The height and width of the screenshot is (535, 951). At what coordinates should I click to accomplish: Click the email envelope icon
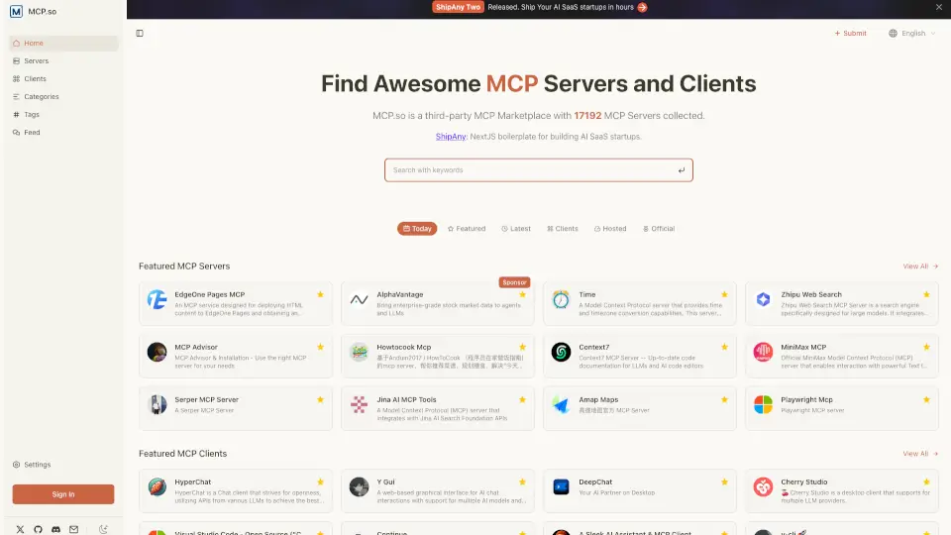(x=73, y=529)
